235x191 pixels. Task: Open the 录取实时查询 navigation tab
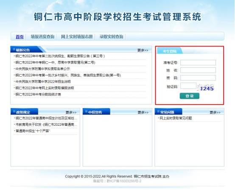coord(111,37)
